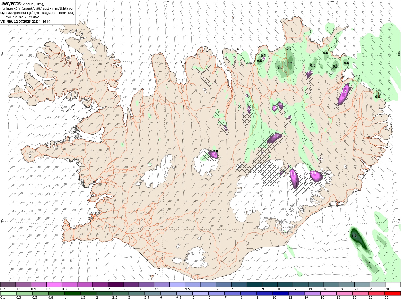Image resolution: width=401 pixels, height=300 pixels.
Task: Click the purple 12 rain scale swatch
Action: (x=296, y=293)
